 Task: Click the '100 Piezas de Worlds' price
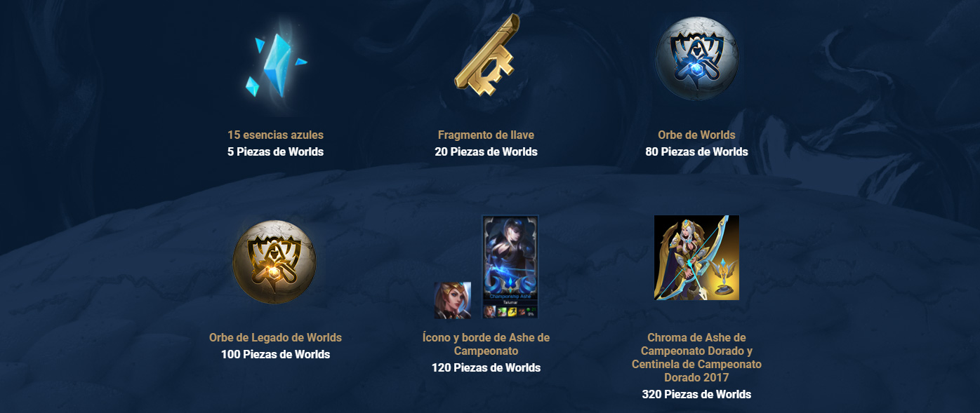275,354
